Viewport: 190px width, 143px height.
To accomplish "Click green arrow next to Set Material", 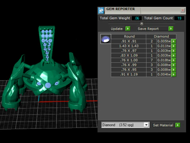I will [x=178, y=125].
